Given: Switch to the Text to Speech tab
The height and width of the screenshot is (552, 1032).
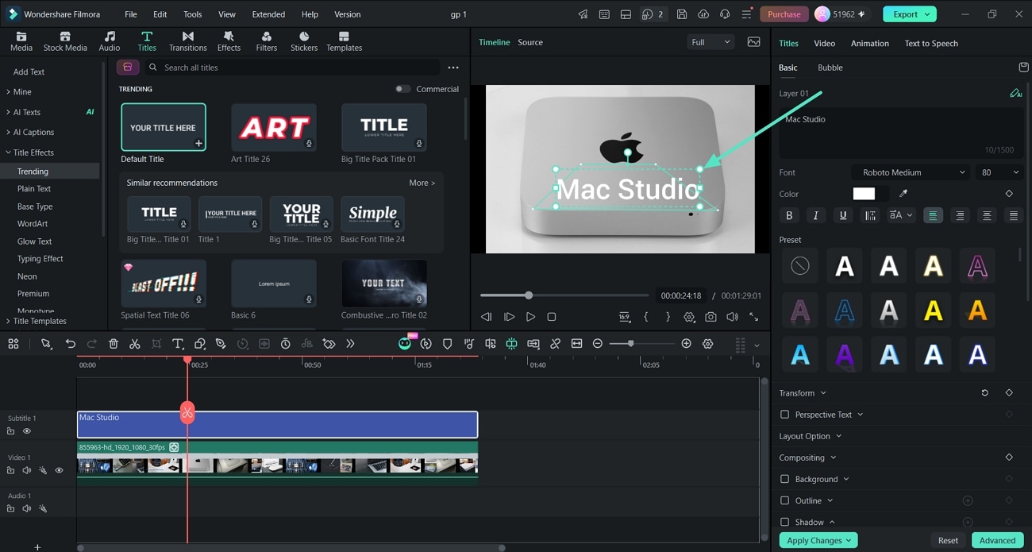Looking at the screenshot, I should click(931, 44).
